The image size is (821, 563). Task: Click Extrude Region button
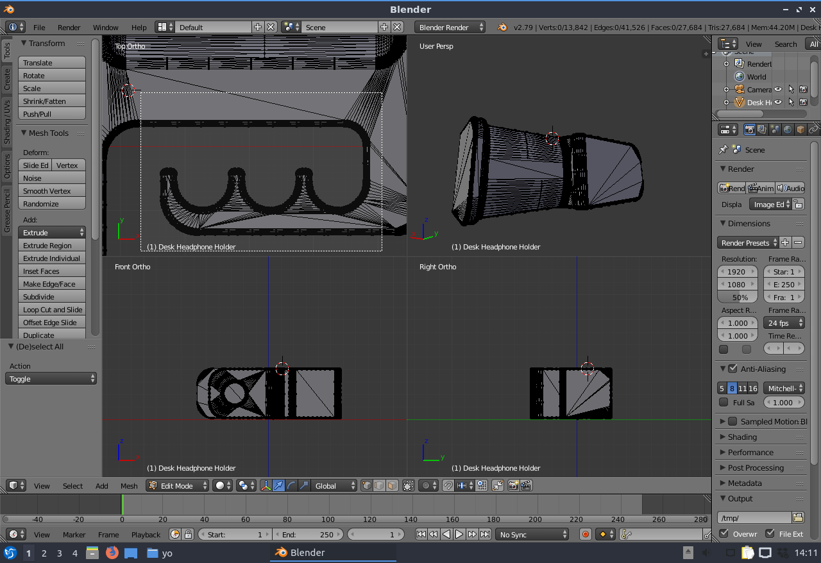51,246
